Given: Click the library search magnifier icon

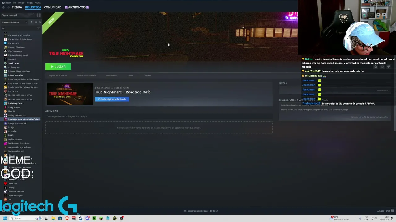Looking at the screenshot, I should point(3,28).
